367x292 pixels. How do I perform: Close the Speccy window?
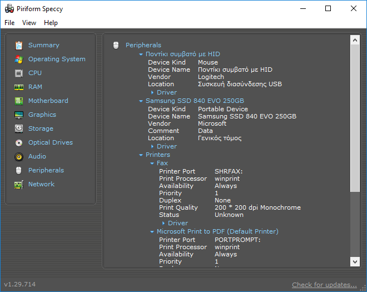pos(354,8)
